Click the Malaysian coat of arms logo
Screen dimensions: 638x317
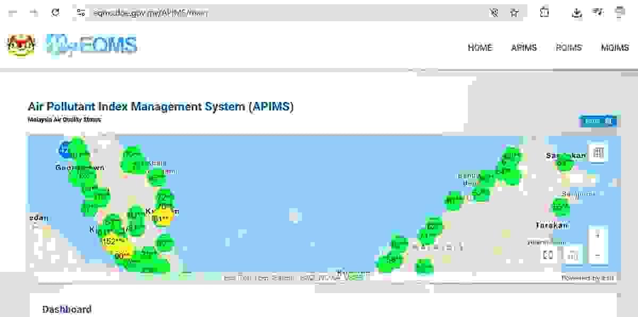pyautogui.click(x=21, y=46)
